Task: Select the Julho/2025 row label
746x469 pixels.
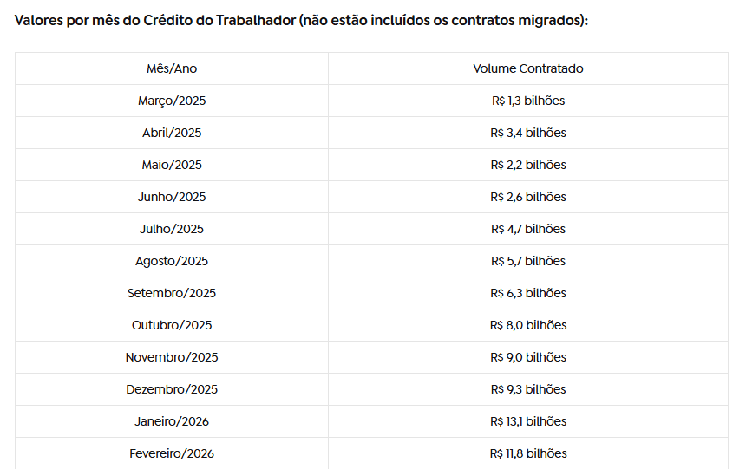Action: point(172,229)
